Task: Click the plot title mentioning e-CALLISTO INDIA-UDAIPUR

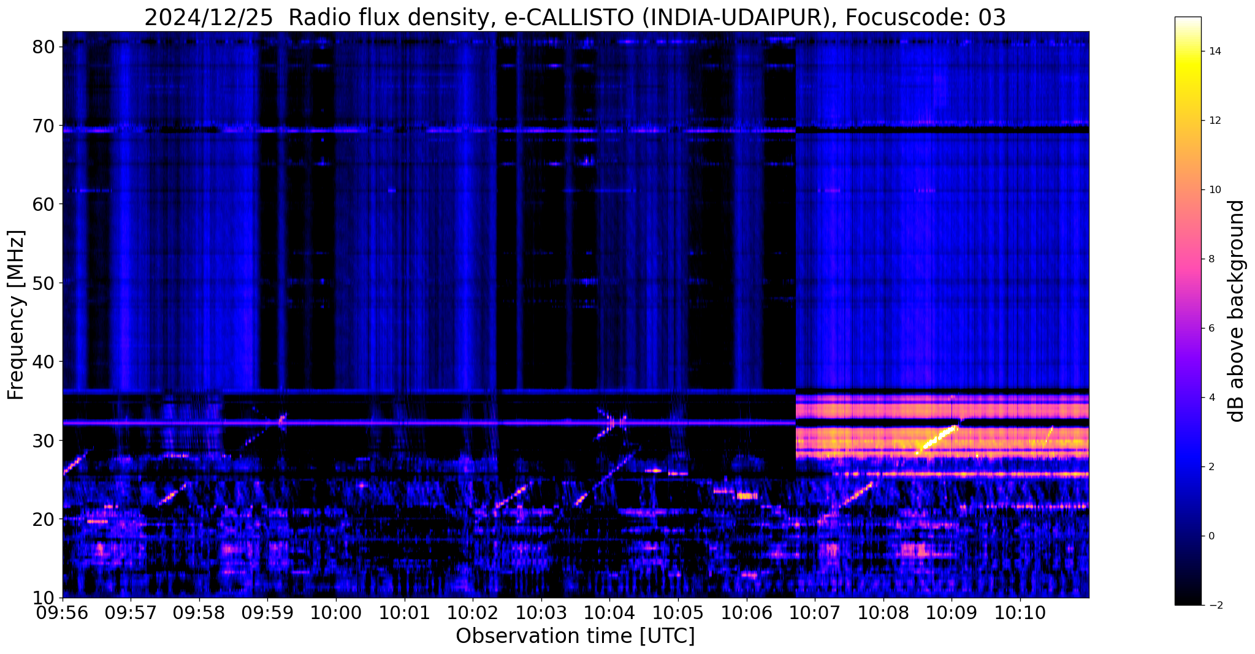Action: pos(575,17)
